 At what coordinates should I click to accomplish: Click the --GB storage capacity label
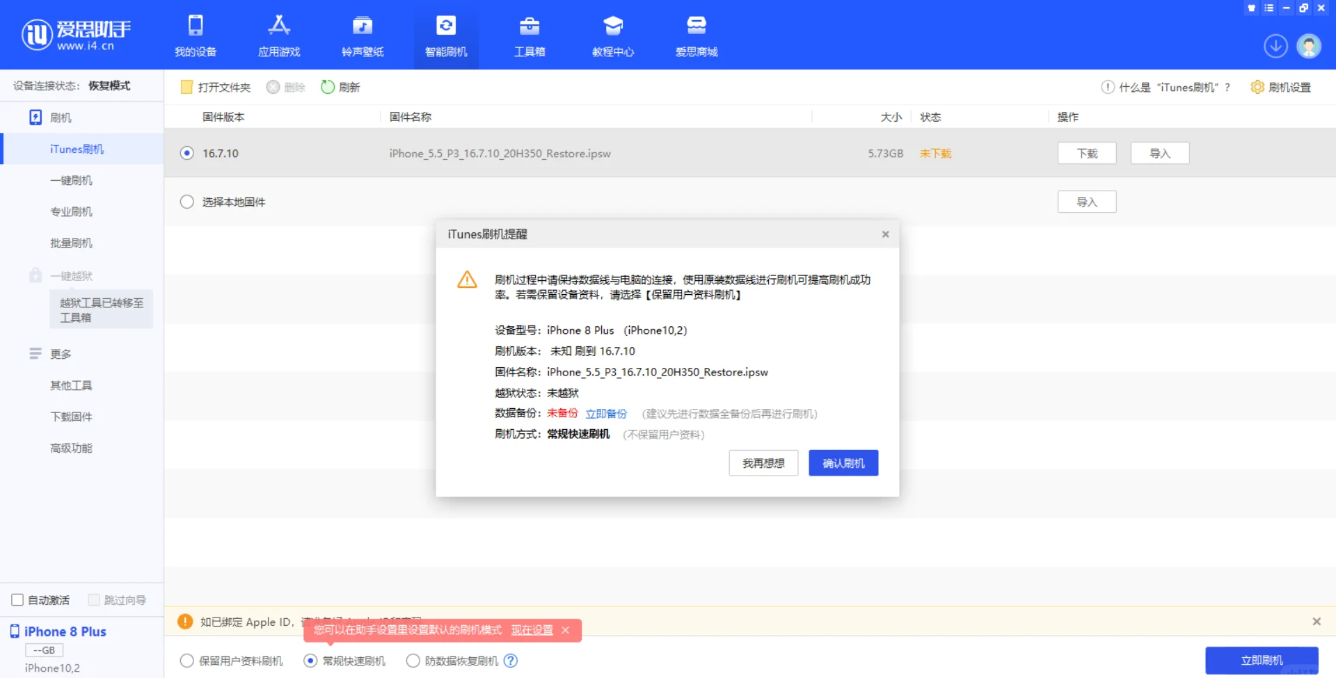[45, 650]
